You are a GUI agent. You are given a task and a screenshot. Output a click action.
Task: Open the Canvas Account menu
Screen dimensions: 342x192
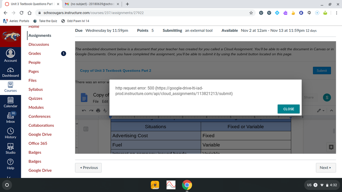tap(10, 55)
